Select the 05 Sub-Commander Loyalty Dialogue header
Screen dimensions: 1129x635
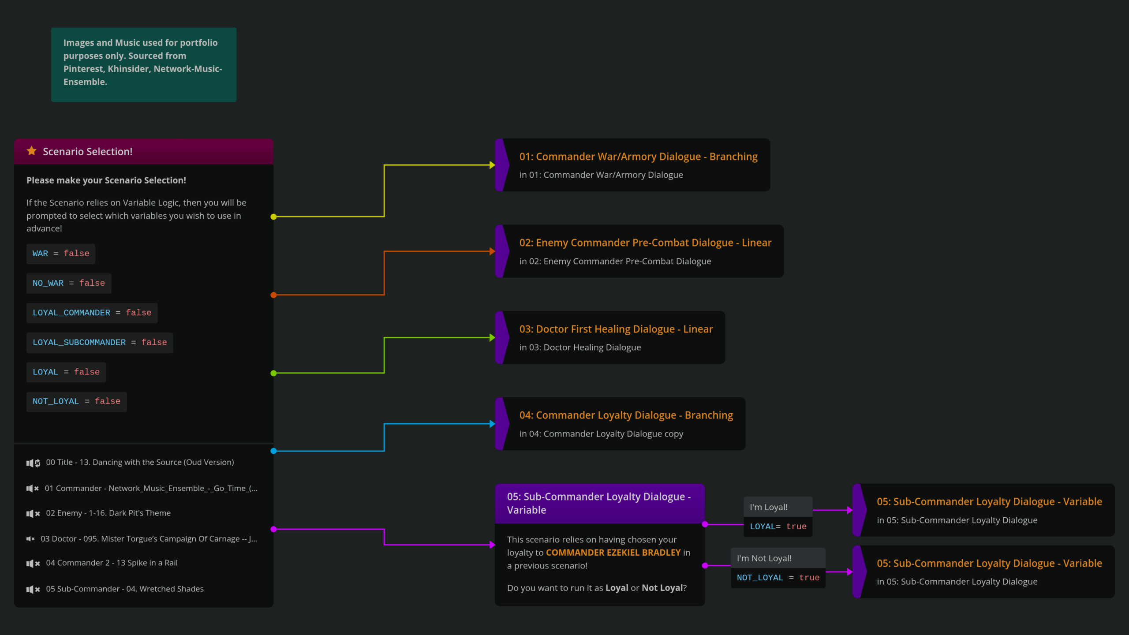[x=599, y=504]
